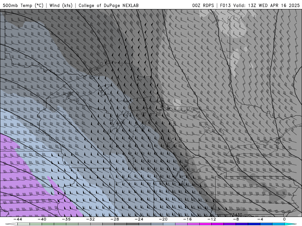Click the -20 legend value

[x=163, y=219]
